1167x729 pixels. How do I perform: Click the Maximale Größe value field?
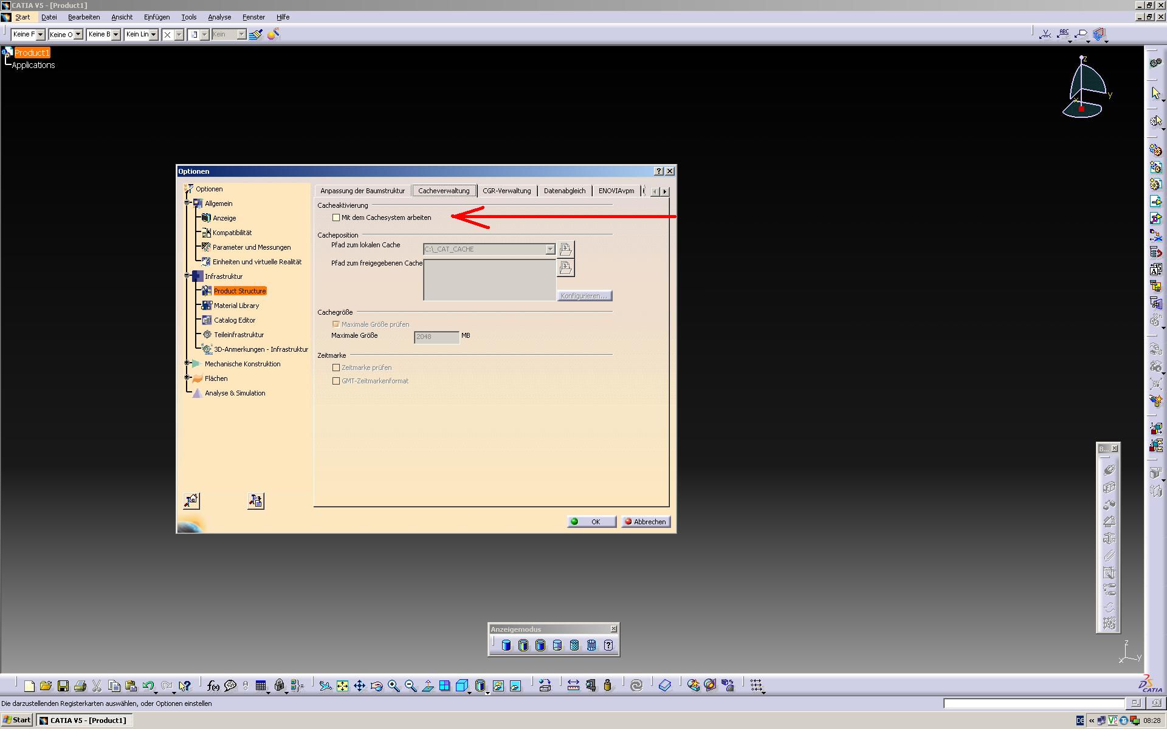tap(436, 337)
